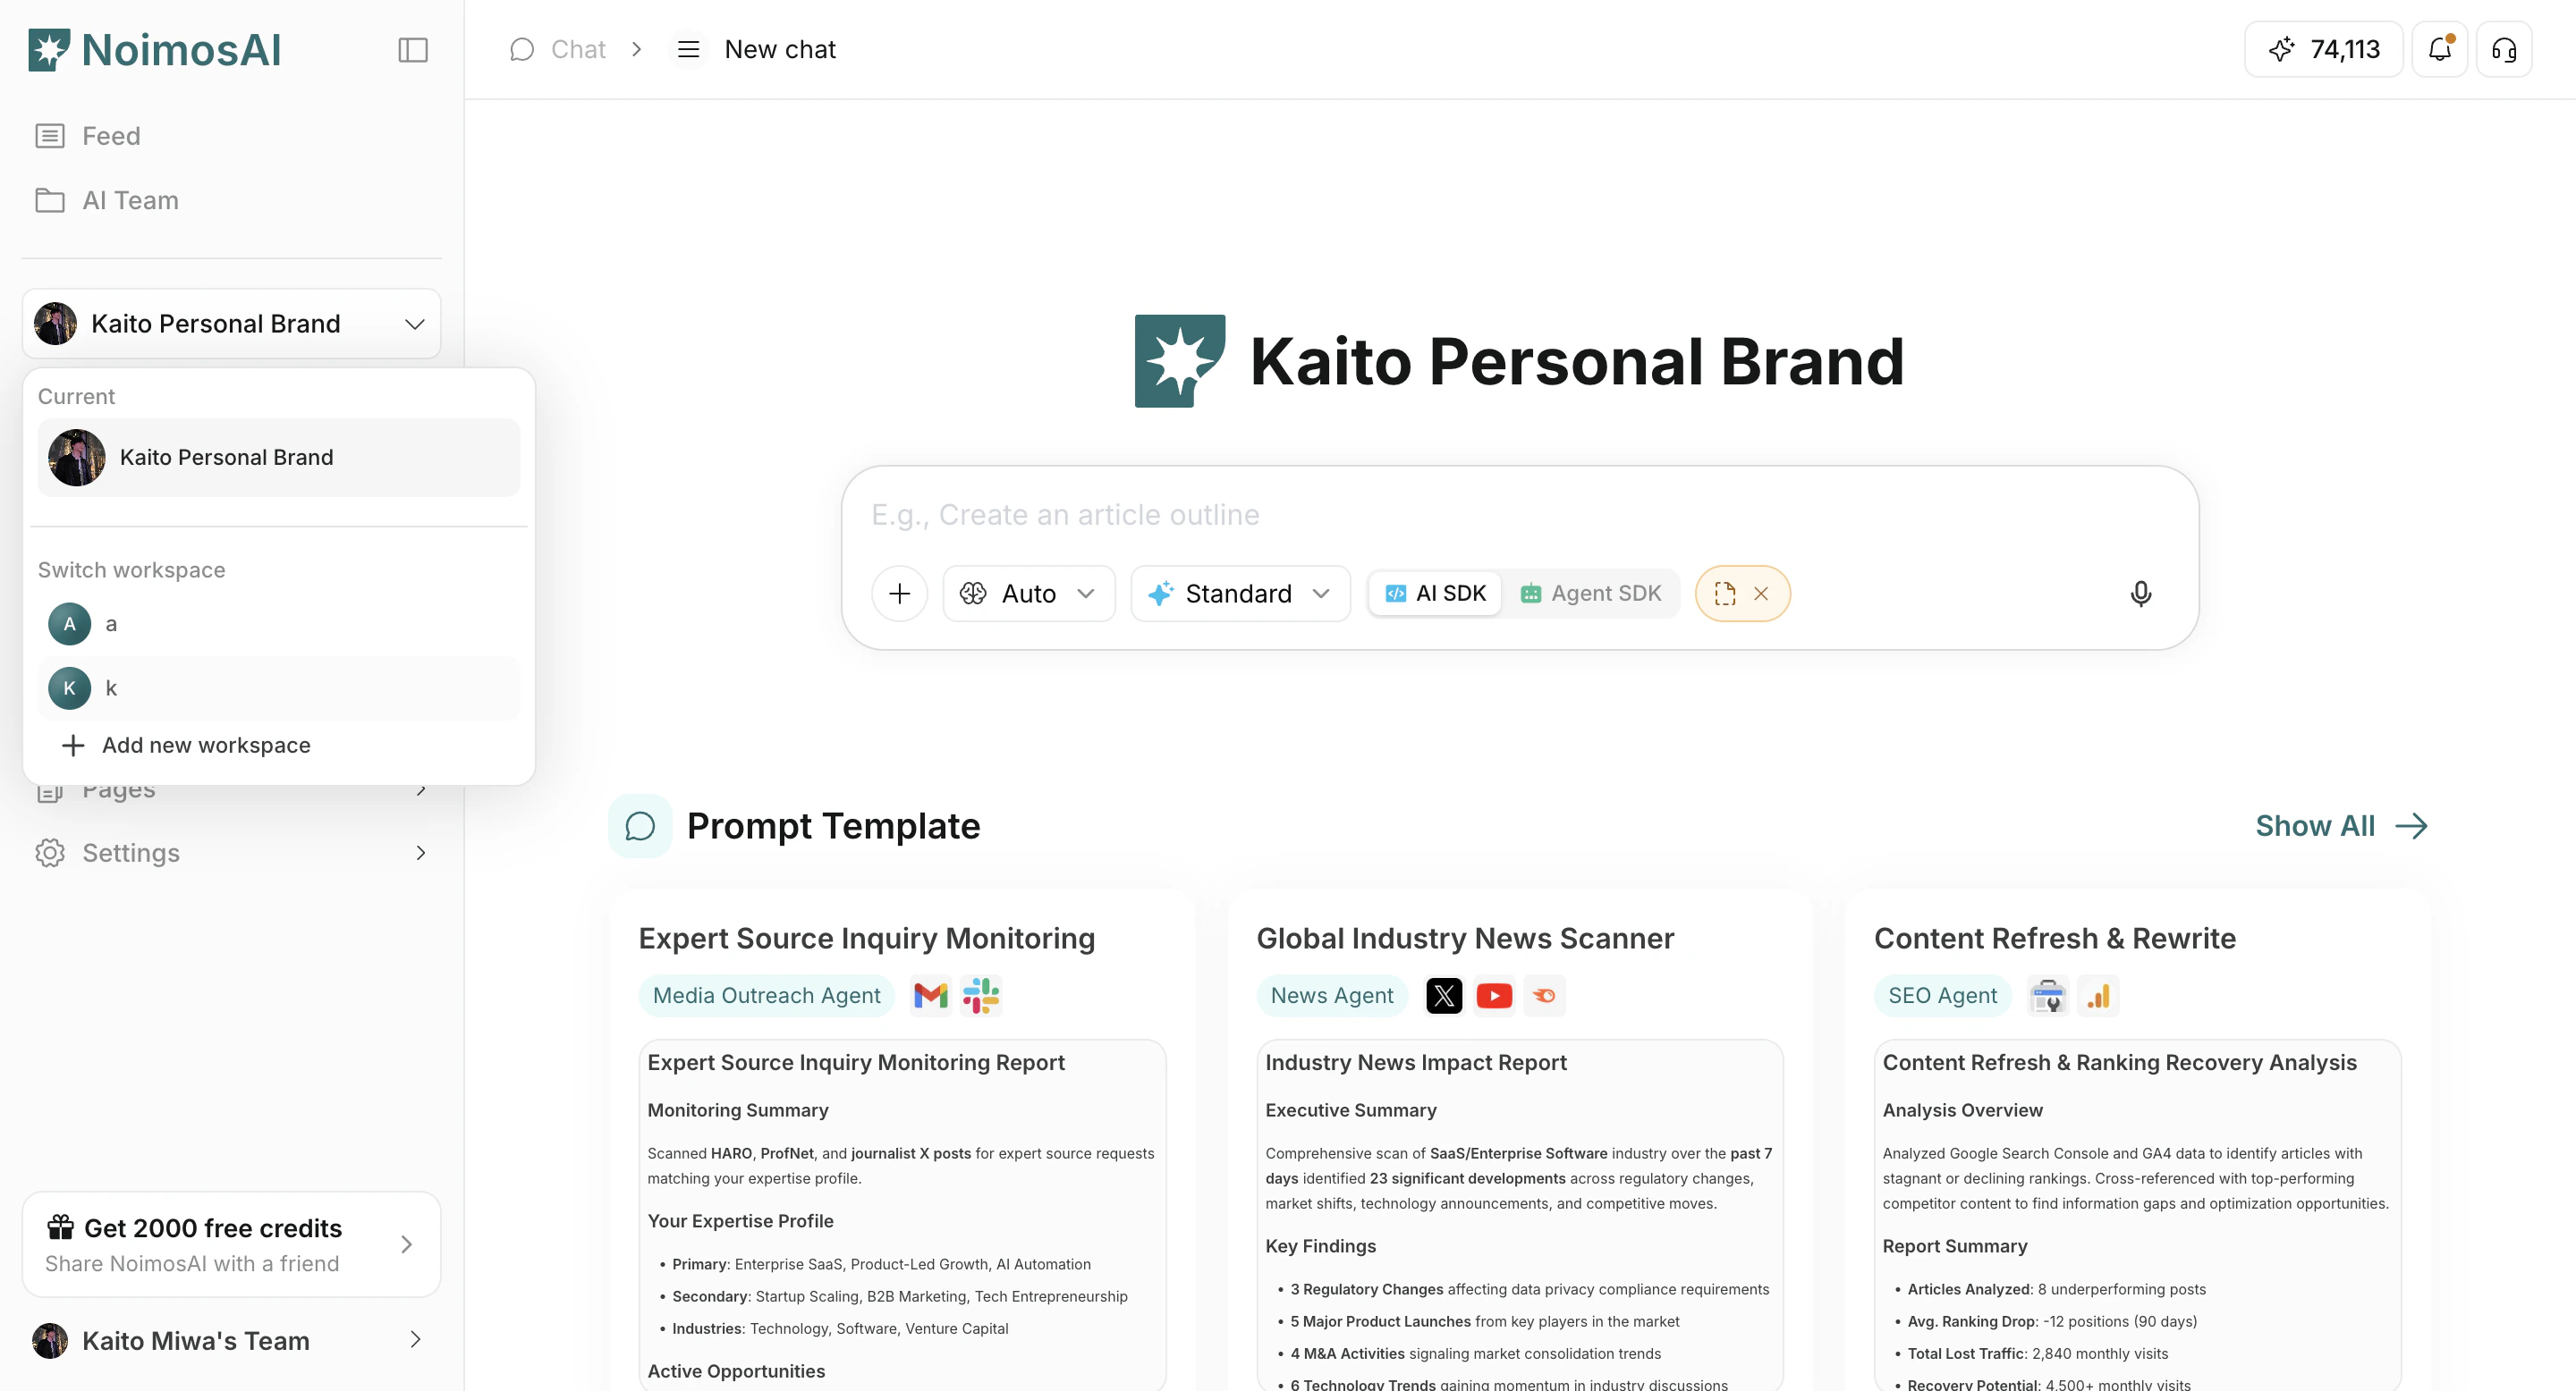Click the Slack icon on Media Outreach card
This screenshot has height=1391, width=2576.
tap(980, 995)
